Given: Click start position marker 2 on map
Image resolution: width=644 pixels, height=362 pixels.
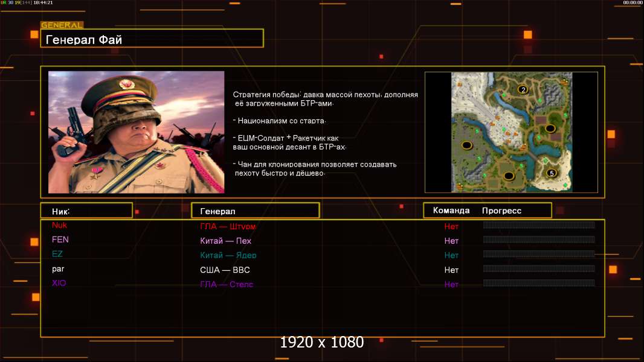Looking at the screenshot, I should 523,90.
